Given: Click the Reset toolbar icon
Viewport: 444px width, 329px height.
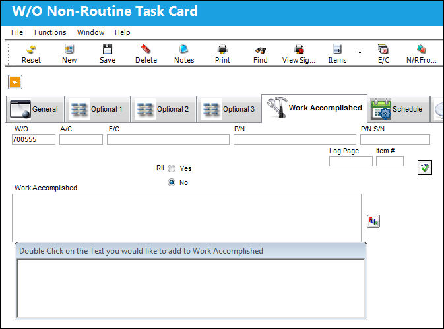Looking at the screenshot, I should (x=31, y=54).
